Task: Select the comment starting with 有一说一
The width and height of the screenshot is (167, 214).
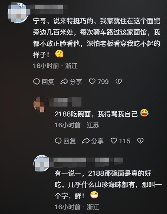Action: pos(108,185)
